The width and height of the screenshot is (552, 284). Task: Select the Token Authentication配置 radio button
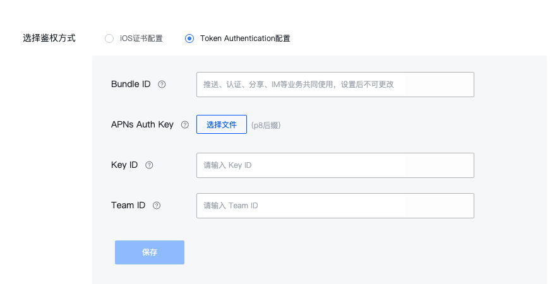point(189,38)
